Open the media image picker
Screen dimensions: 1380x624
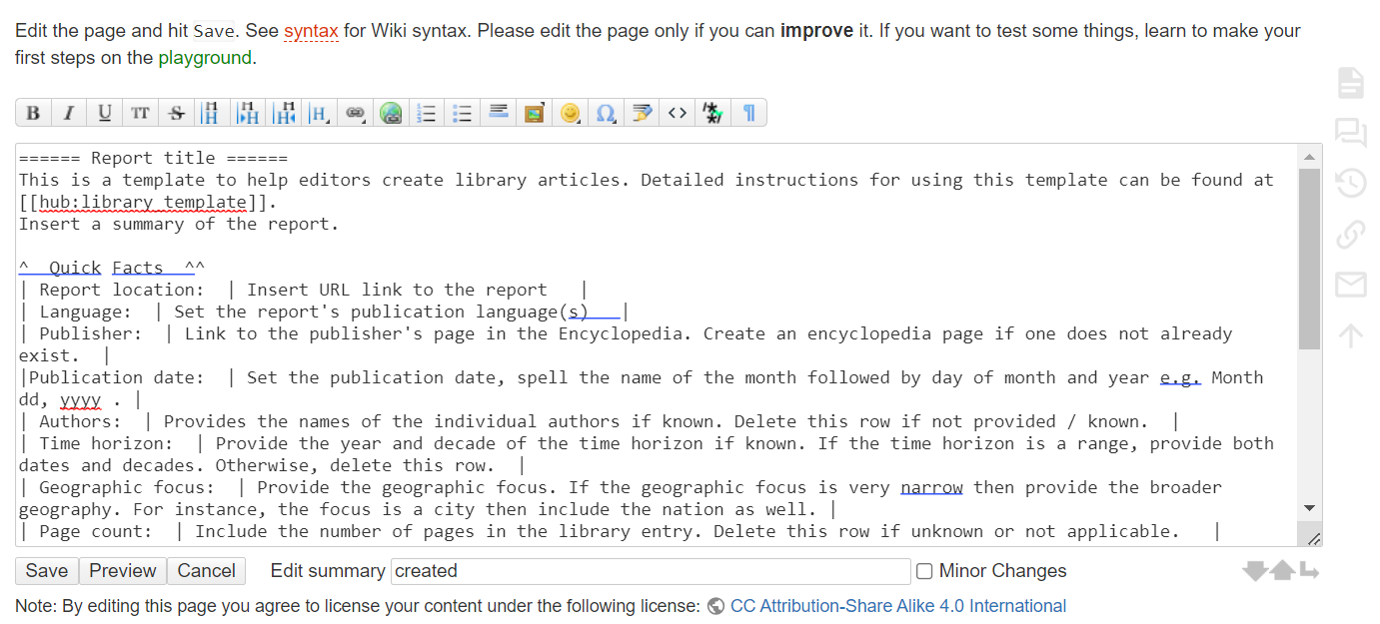click(534, 113)
